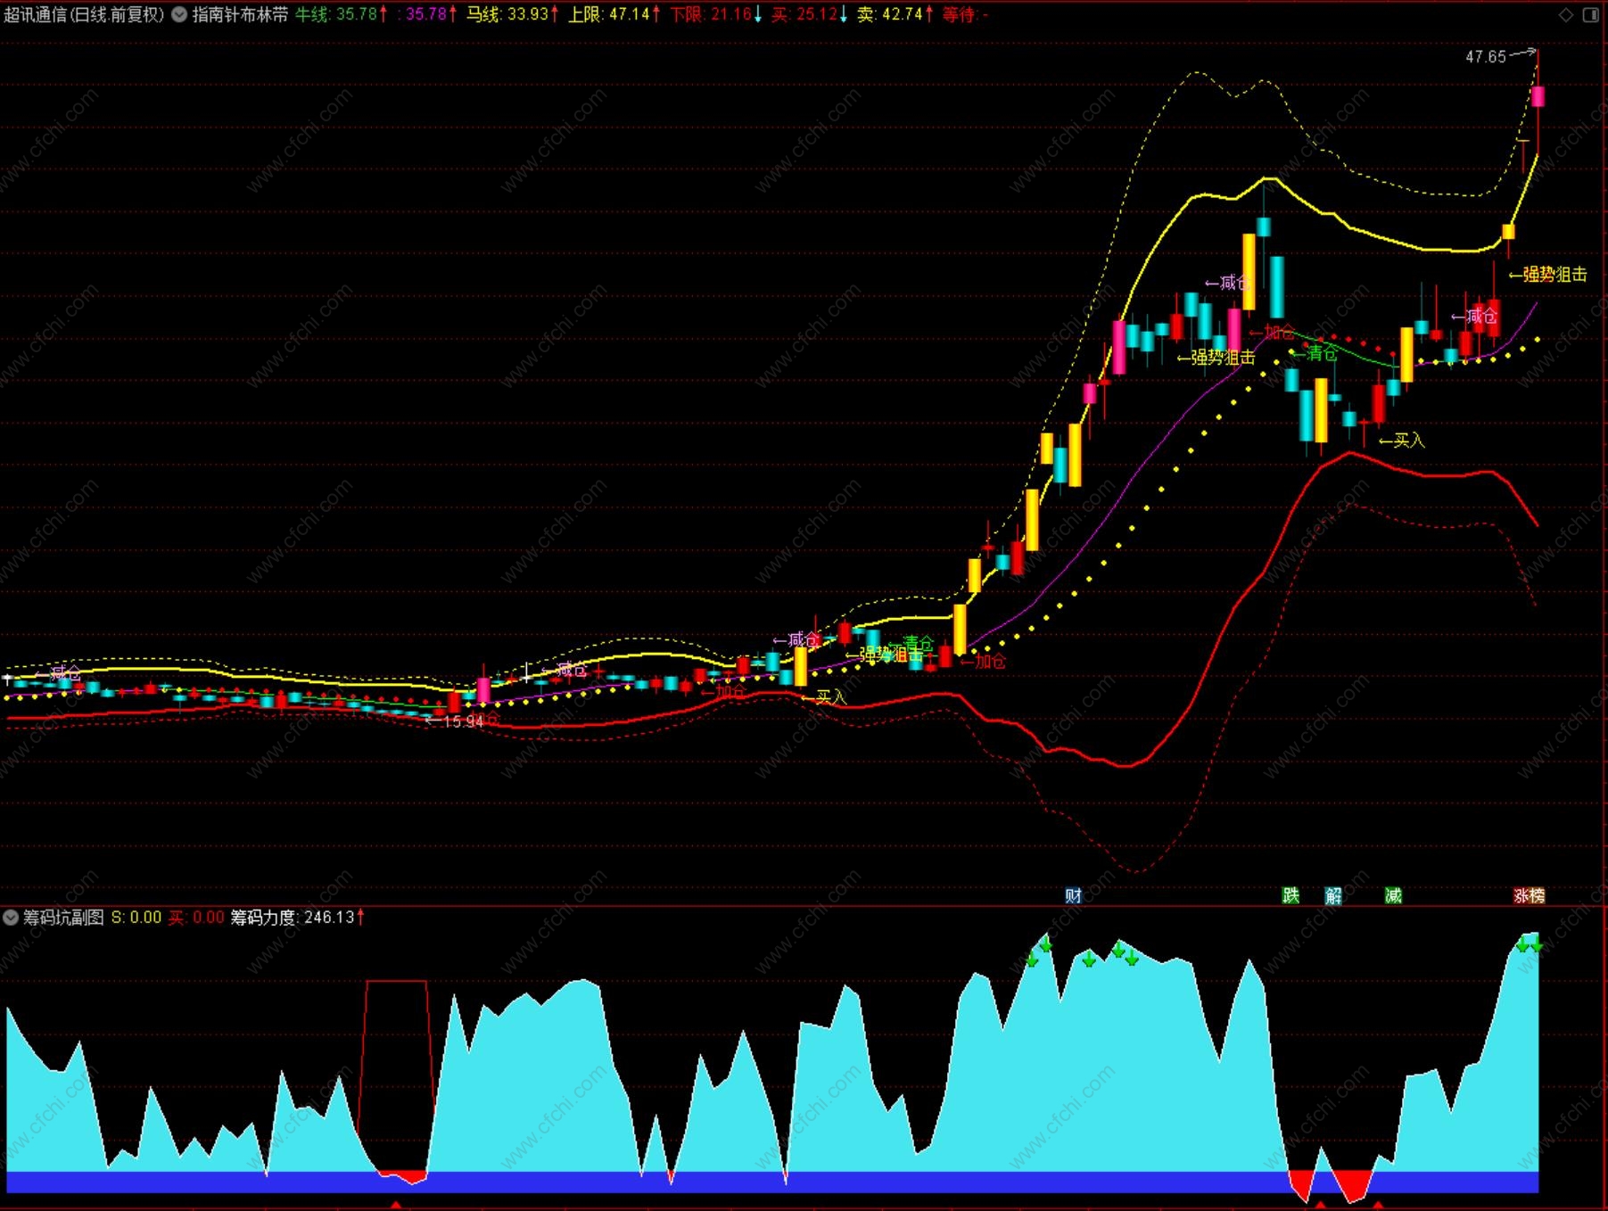Click the 减 event marker
Screen dimensions: 1608x1211
pyautogui.click(x=1393, y=895)
